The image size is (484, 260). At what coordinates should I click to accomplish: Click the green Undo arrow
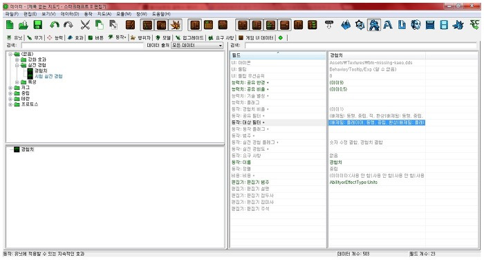[55, 25]
